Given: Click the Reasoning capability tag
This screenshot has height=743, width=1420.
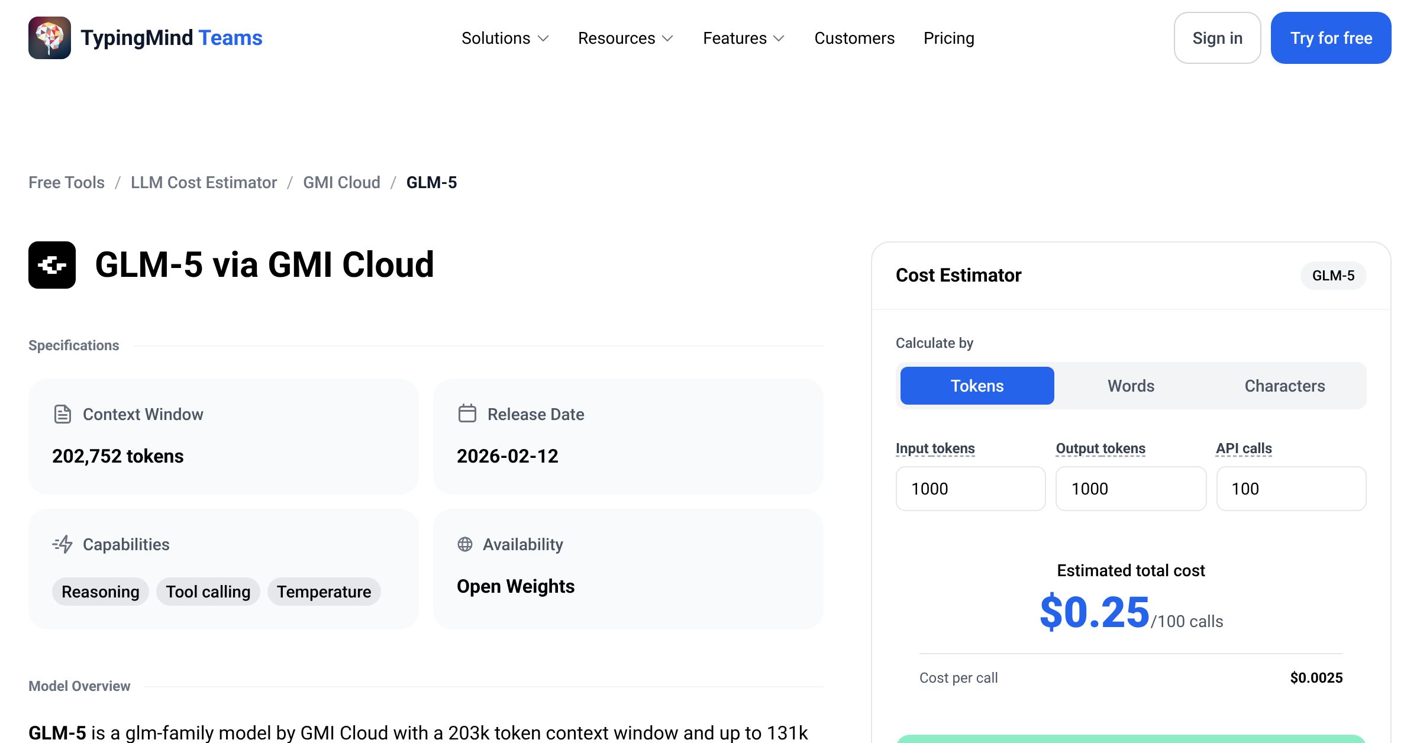Looking at the screenshot, I should point(101,592).
